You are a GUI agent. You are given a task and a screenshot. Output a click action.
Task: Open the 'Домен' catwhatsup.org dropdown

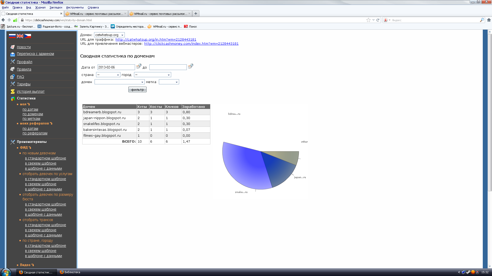[109, 35]
